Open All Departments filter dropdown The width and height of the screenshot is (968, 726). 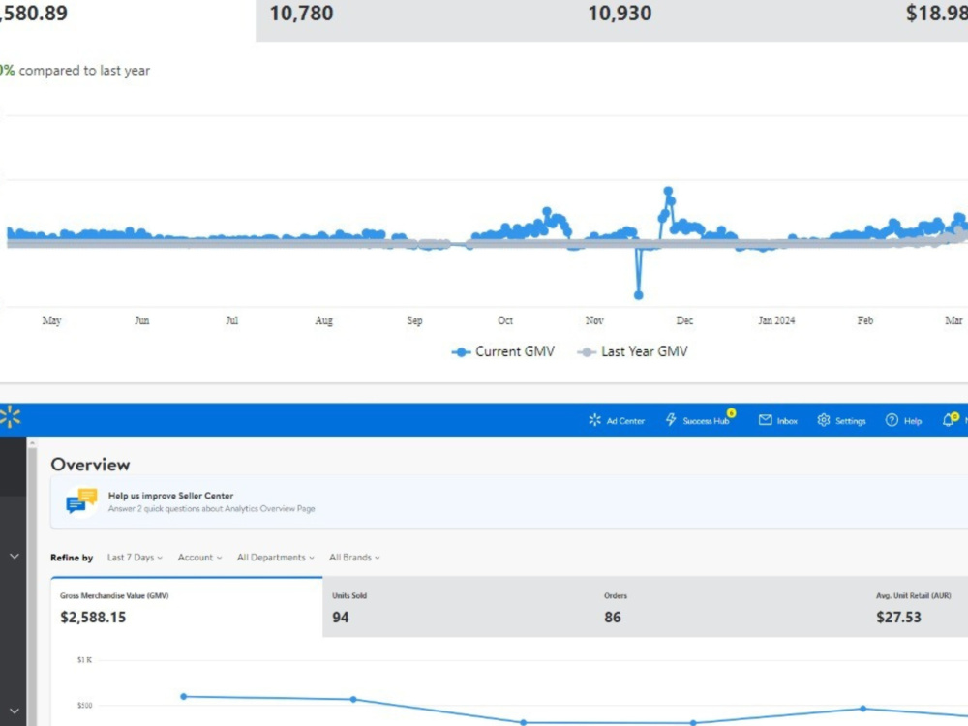pos(275,557)
